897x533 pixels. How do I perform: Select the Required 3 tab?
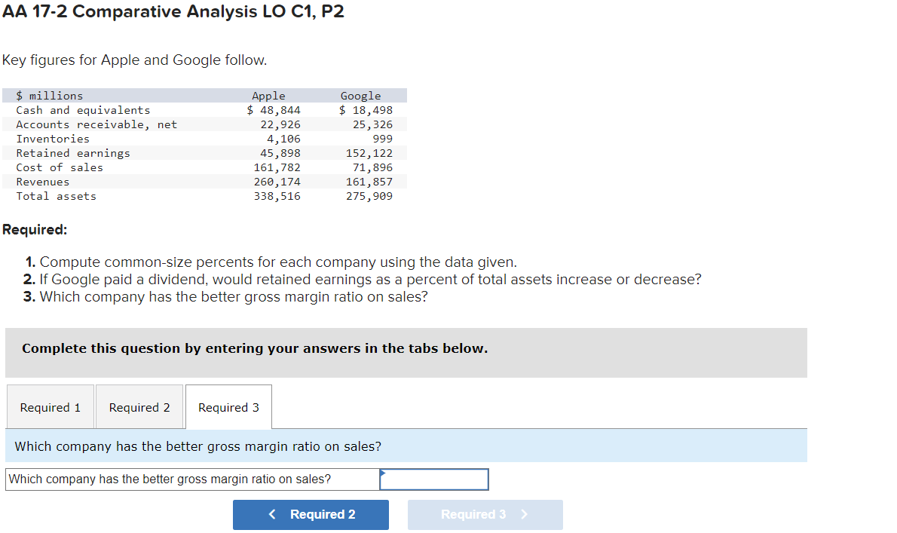[x=228, y=406]
